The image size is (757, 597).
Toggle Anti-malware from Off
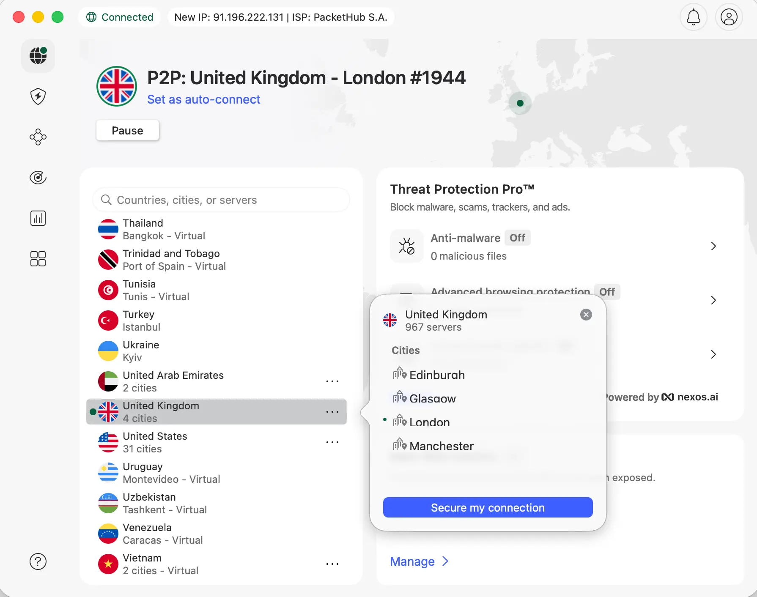coord(517,238)
